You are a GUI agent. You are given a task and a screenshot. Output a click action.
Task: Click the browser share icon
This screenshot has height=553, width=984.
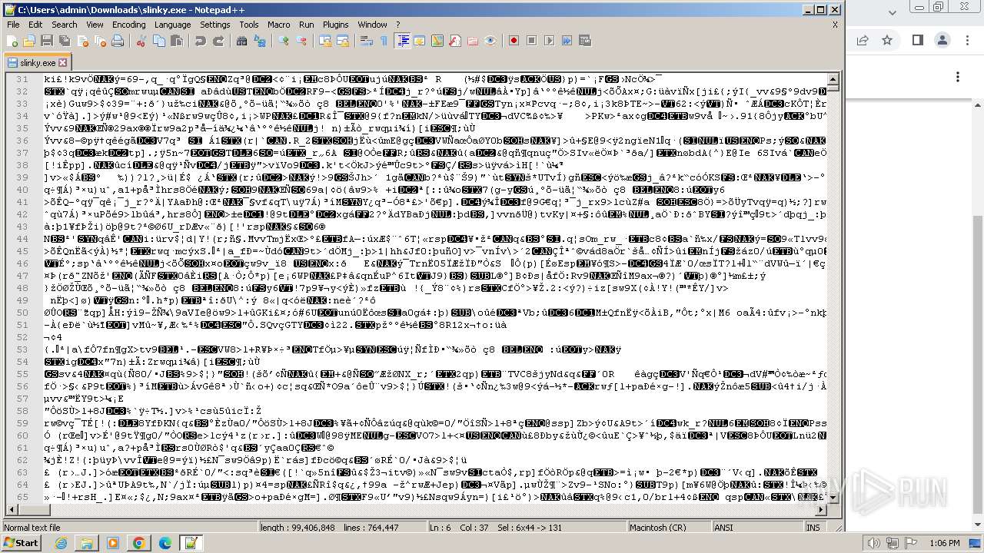click(862, 40)
